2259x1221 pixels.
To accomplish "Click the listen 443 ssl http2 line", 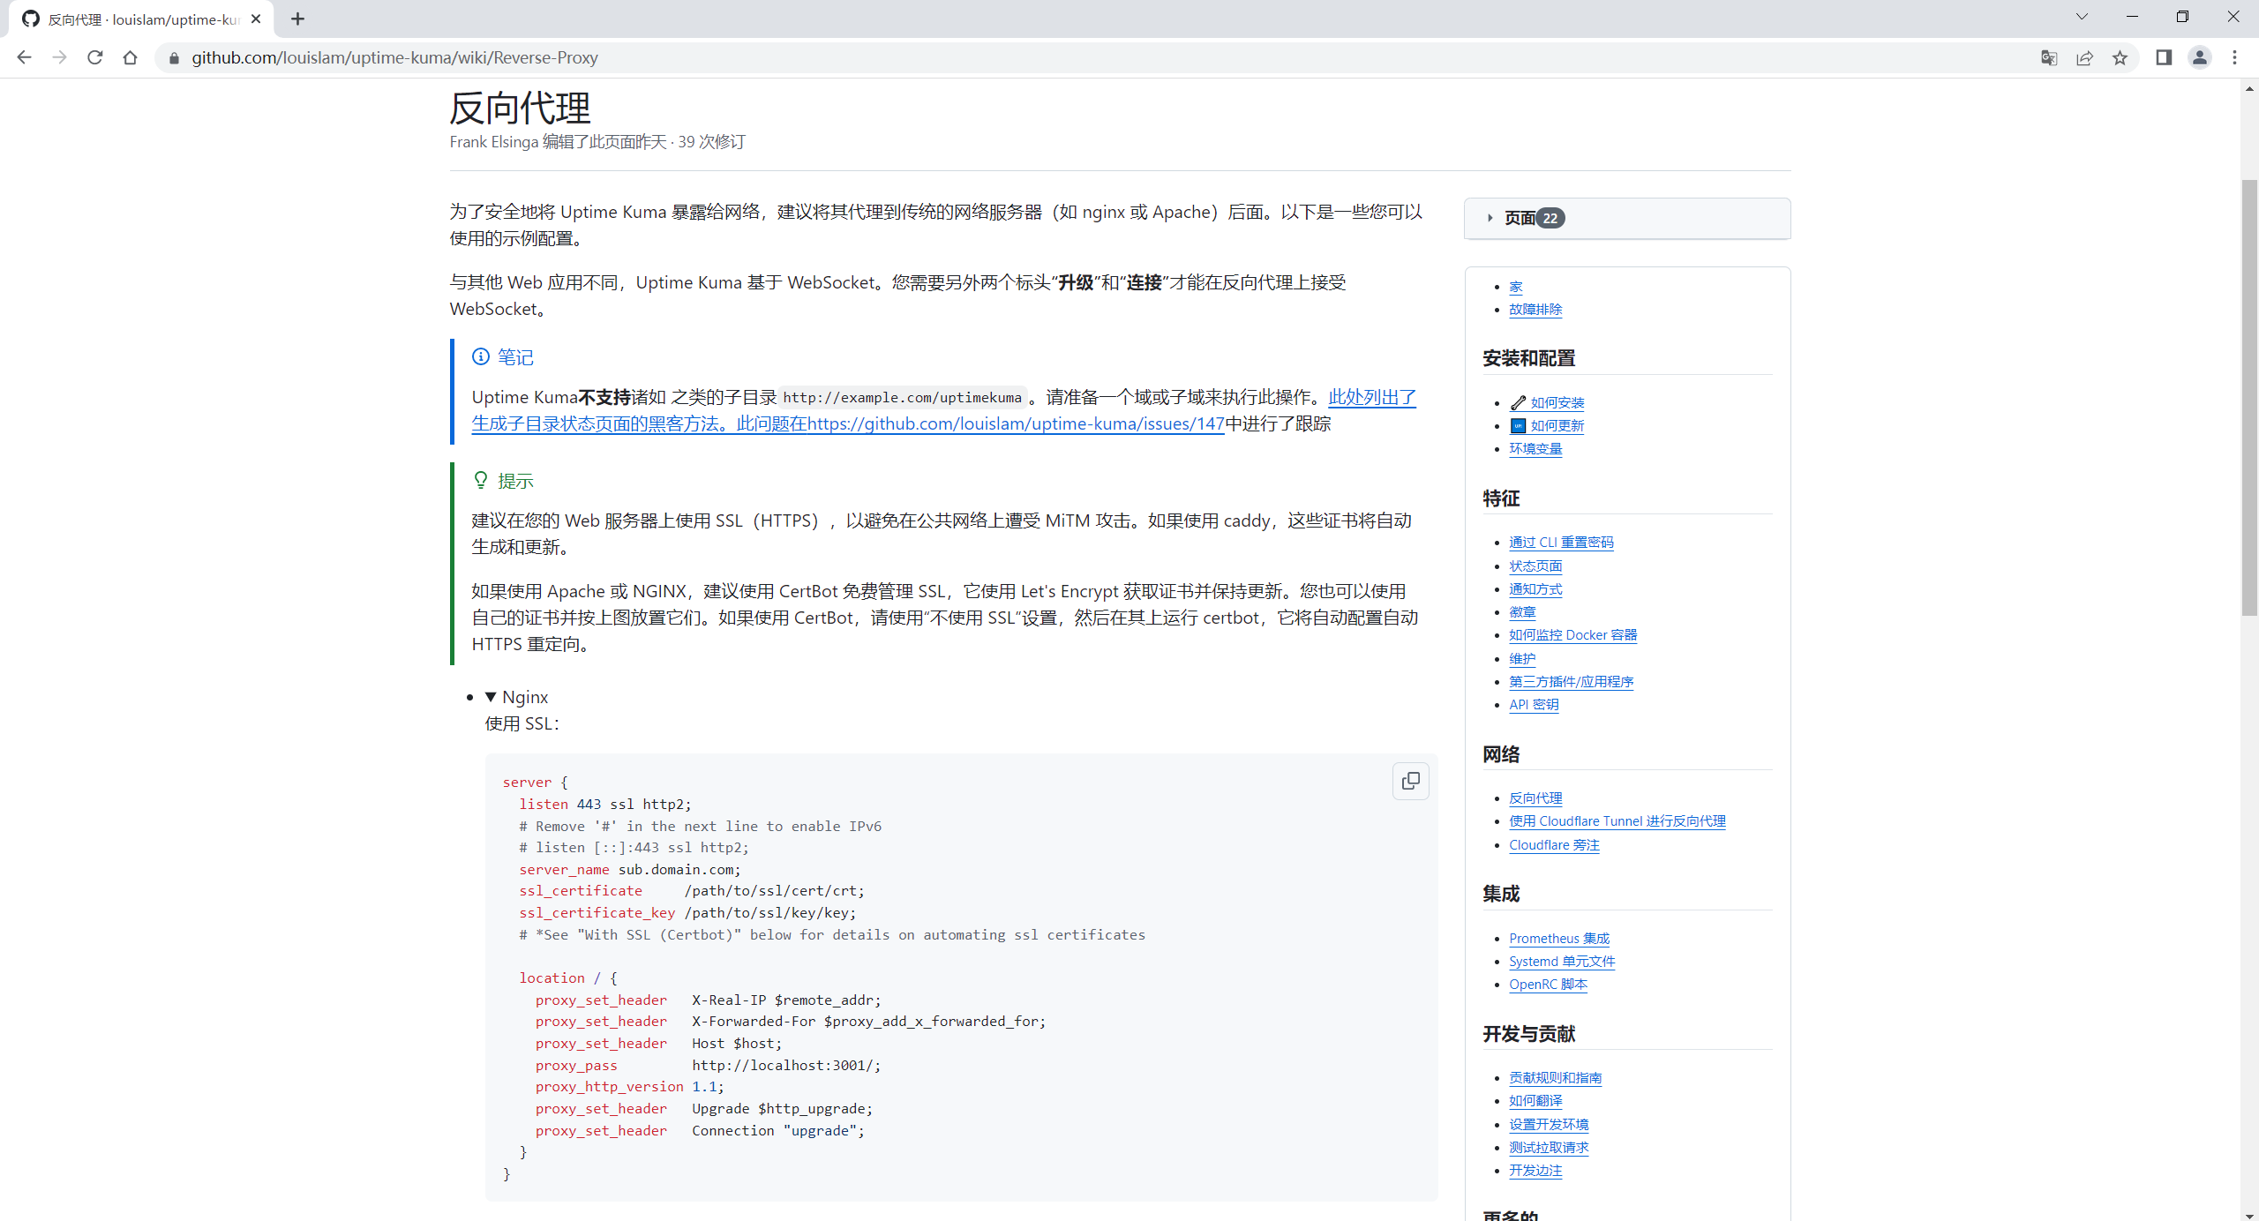I will (605, 805).
